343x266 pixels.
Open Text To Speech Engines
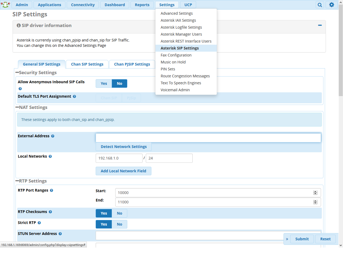(186, 83)
